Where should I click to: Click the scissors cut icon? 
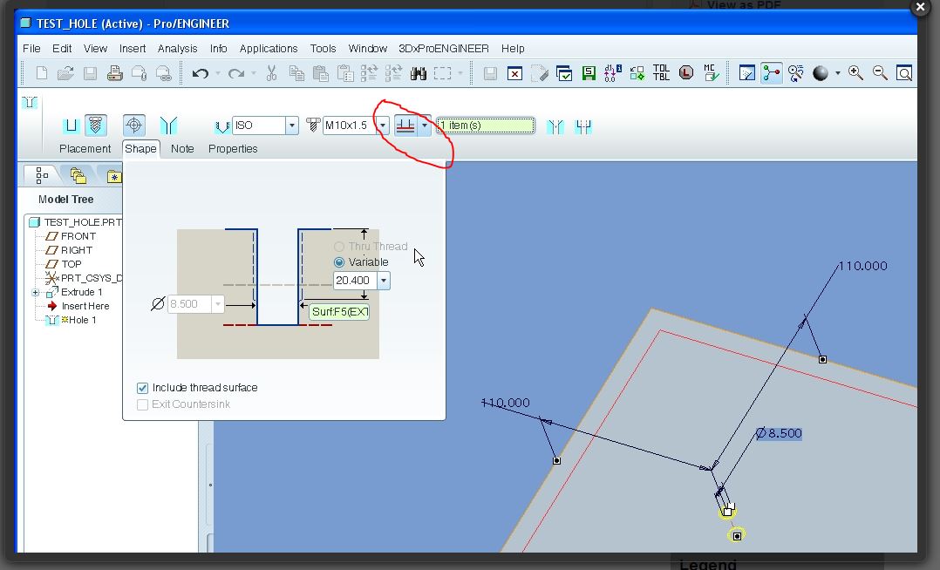pos(271,73)
